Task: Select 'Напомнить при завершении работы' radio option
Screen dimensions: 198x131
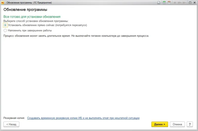Action: (5, 30)
